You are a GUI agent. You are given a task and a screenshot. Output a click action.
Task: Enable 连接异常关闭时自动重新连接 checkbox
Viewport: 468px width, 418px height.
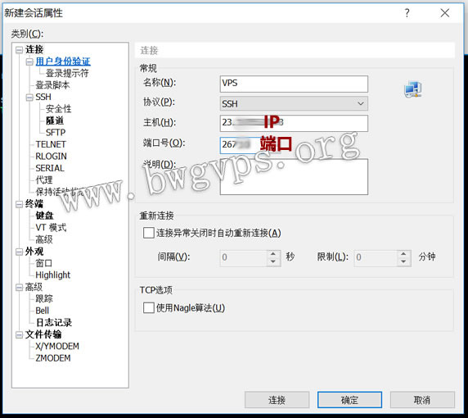(x=149, y=233)
